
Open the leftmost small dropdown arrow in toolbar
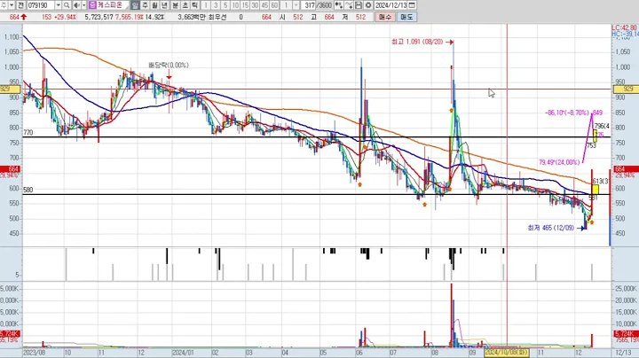click(x=12, y=5)
